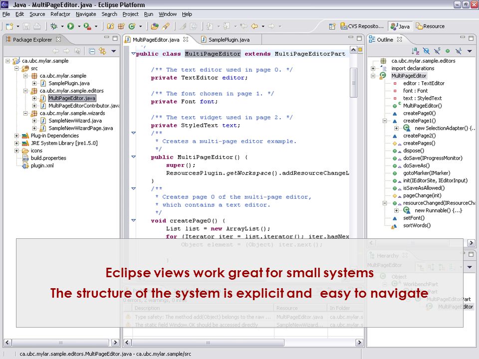Screen dimensions: 479x359
Task: Select the Java perspective button
Action: 400,26
